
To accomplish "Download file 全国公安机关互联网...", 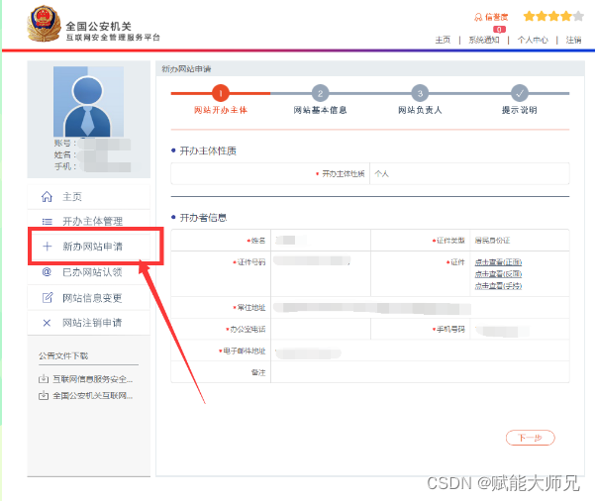I will pos(93,395).
